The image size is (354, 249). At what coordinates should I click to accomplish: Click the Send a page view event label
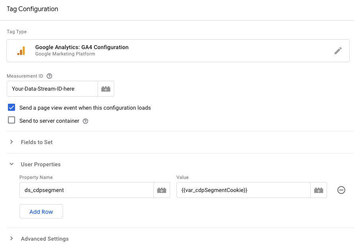coord(85,108)
